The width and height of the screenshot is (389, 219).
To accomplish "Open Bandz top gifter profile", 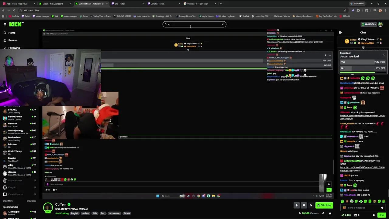I will tap(350, 41).
